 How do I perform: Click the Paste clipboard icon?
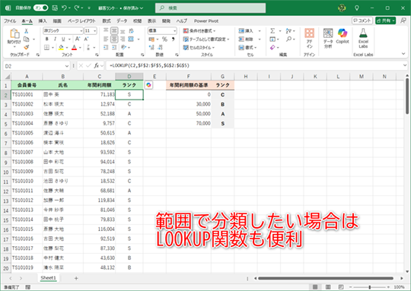point(14,33)
